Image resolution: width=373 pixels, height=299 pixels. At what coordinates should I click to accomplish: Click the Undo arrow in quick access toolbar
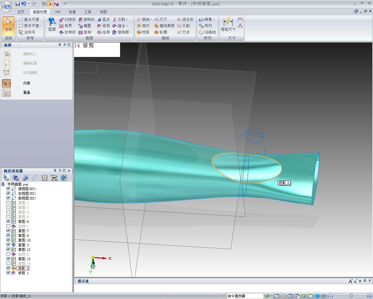(x=24, y=4)
